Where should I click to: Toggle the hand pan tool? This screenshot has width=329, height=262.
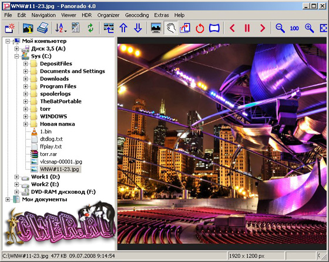pyautogui.click(x=171, y=28)
